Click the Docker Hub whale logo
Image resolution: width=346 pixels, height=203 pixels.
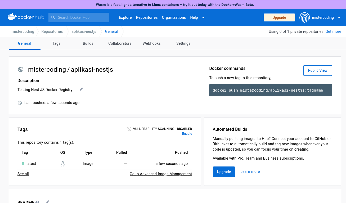point(26,17)
